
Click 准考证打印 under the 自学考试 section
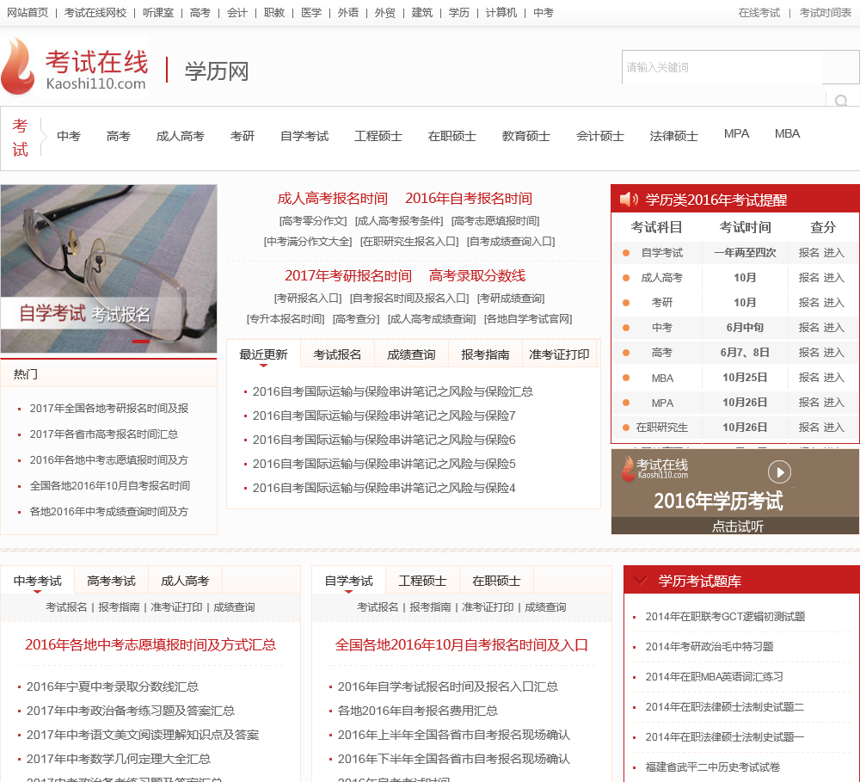(x=488, y=607)
